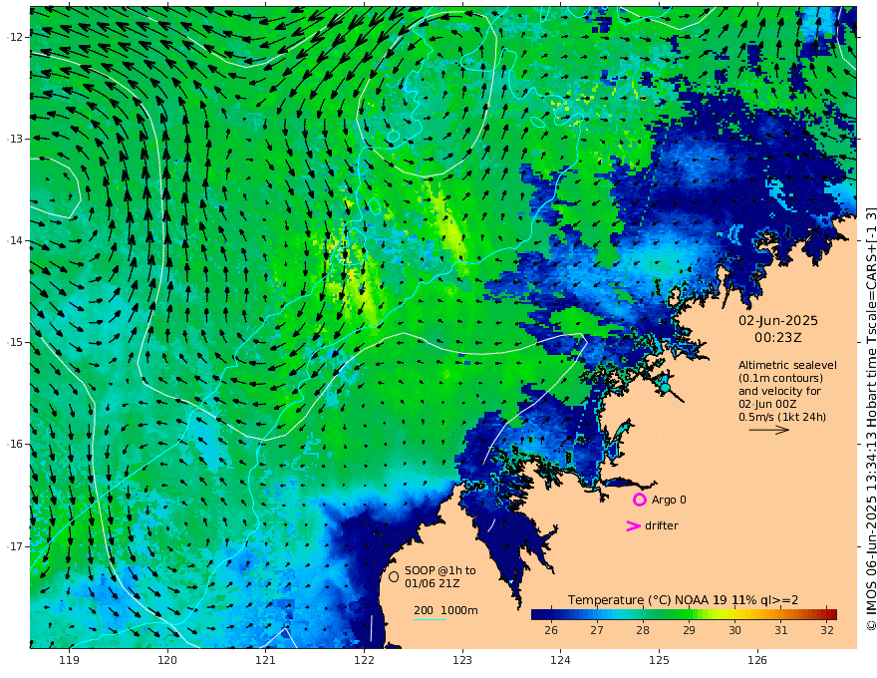The width and height of the screenshot is (877, 678).
Task: Click the longitude axis label 126
Action: click(x=757, y=660)
